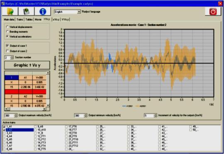Screen dimensions: 224x154
Task: Check active train 21_FT10
Action: click(66, 140)
